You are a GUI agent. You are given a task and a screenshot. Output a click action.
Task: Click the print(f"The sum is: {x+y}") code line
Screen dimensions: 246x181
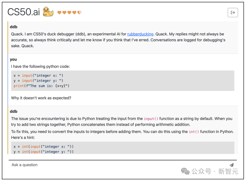[42, 86]
